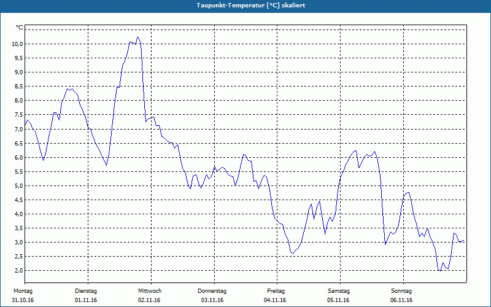Click the °C unit label
The image size is (491, 307).
point(20,28)
